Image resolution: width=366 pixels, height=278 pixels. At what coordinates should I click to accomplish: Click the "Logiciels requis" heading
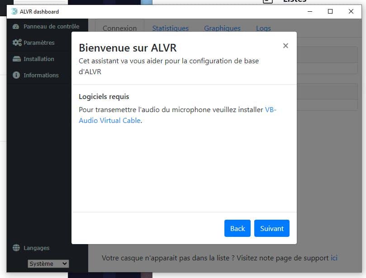coord(104,97)
